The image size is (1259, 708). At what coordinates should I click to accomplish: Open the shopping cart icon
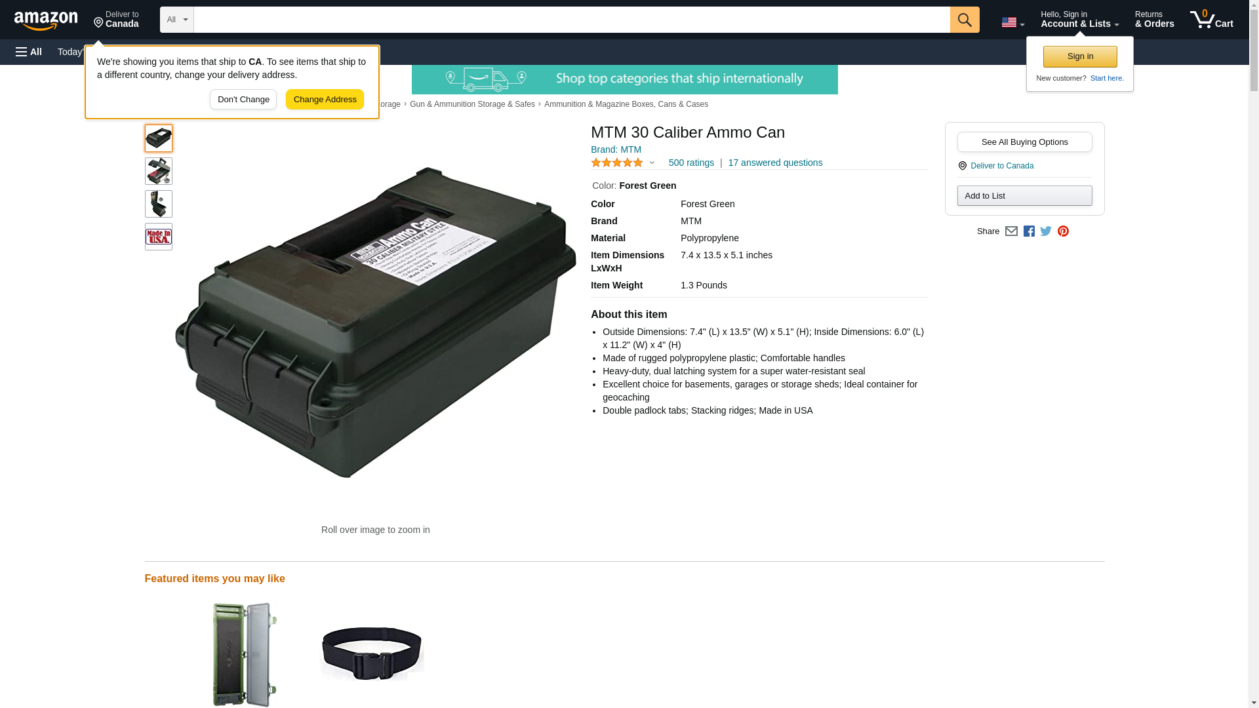tap(1212, 20)
